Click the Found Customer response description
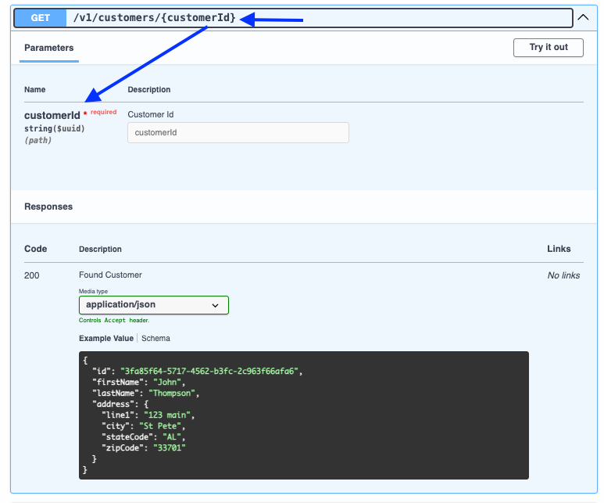 coord(110,275)
